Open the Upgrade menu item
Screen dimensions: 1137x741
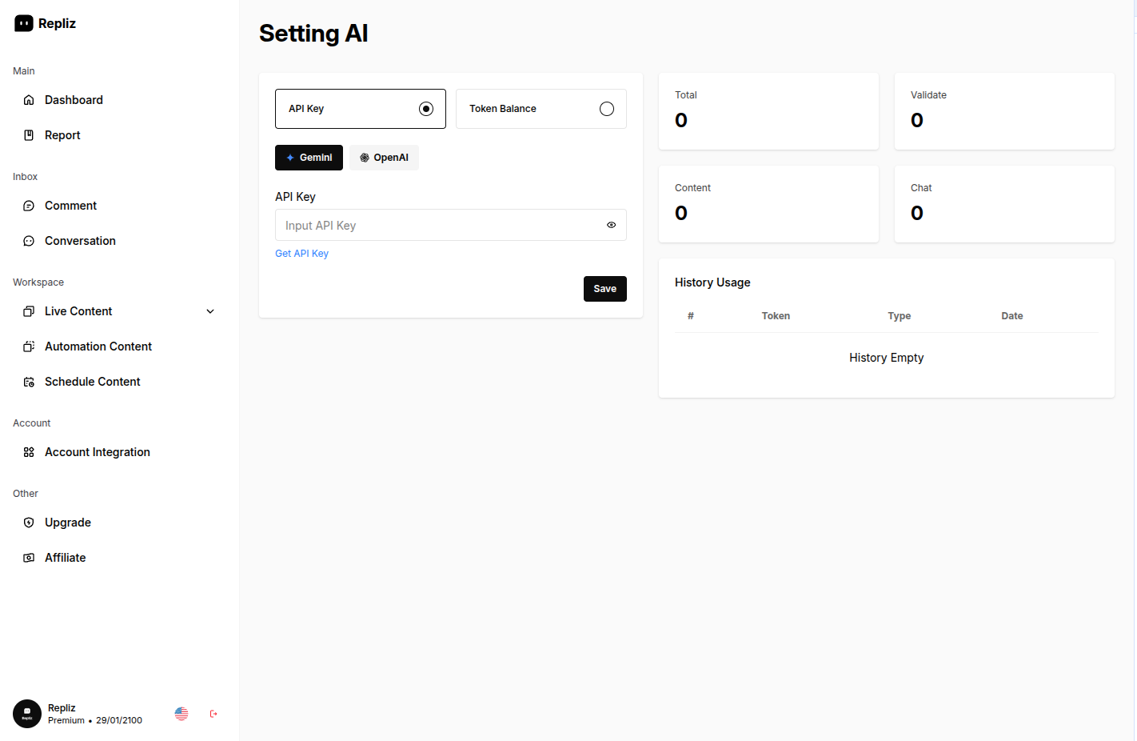tap(68, 523)
